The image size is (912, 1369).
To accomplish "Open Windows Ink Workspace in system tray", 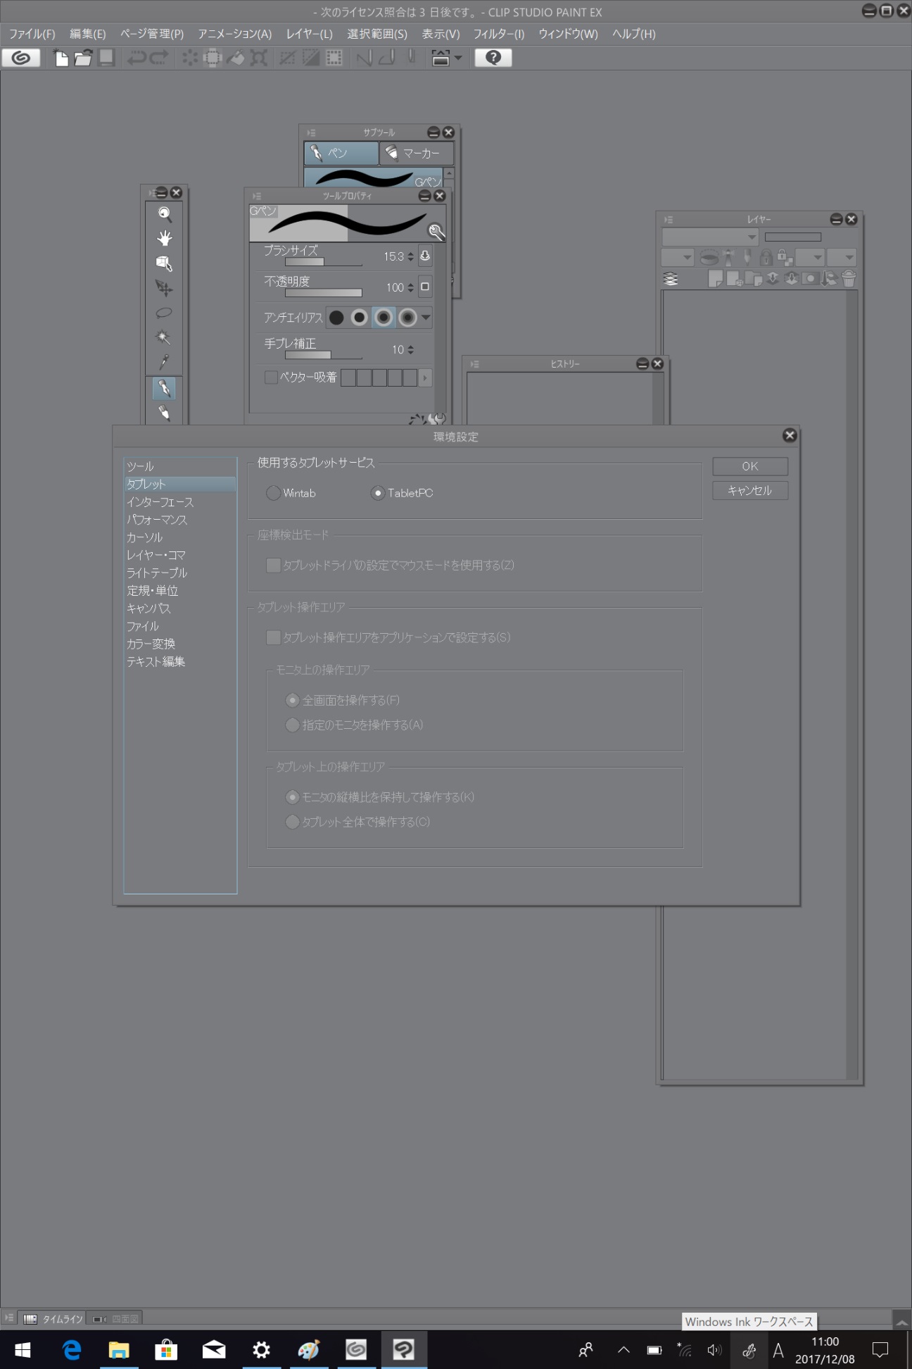I will coord(749,1350).
